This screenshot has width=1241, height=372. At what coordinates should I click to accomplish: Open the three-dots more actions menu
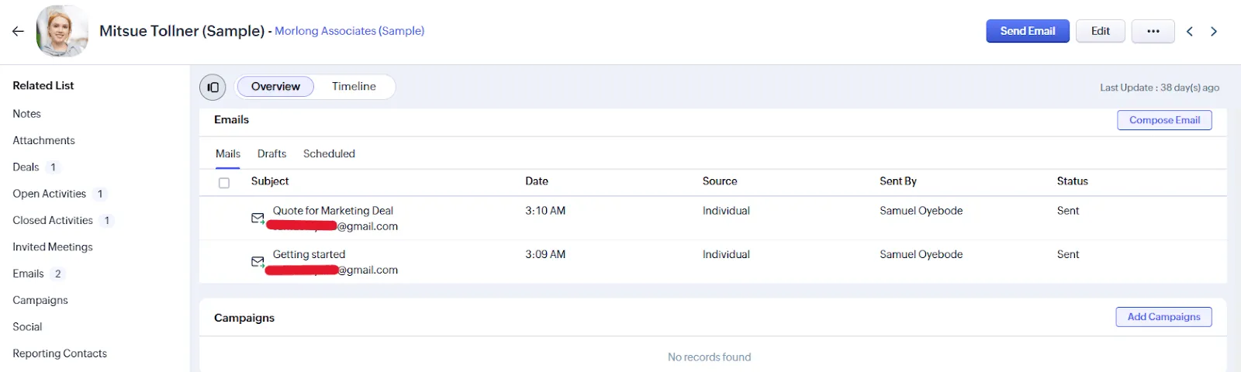tap(1153, 31)
